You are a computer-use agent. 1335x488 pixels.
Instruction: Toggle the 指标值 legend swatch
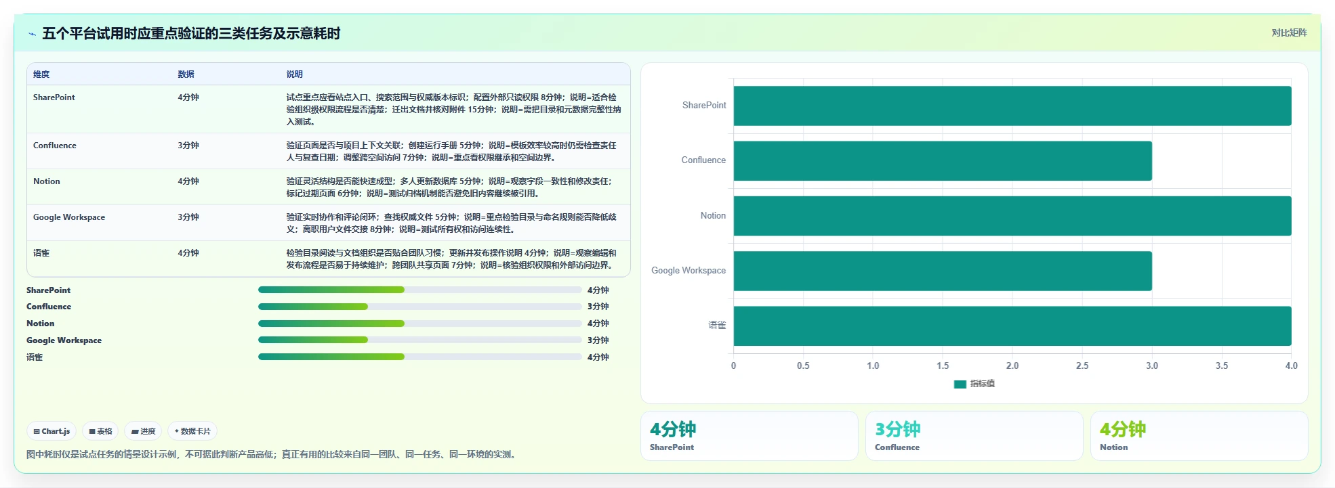[x=960, y=384]
